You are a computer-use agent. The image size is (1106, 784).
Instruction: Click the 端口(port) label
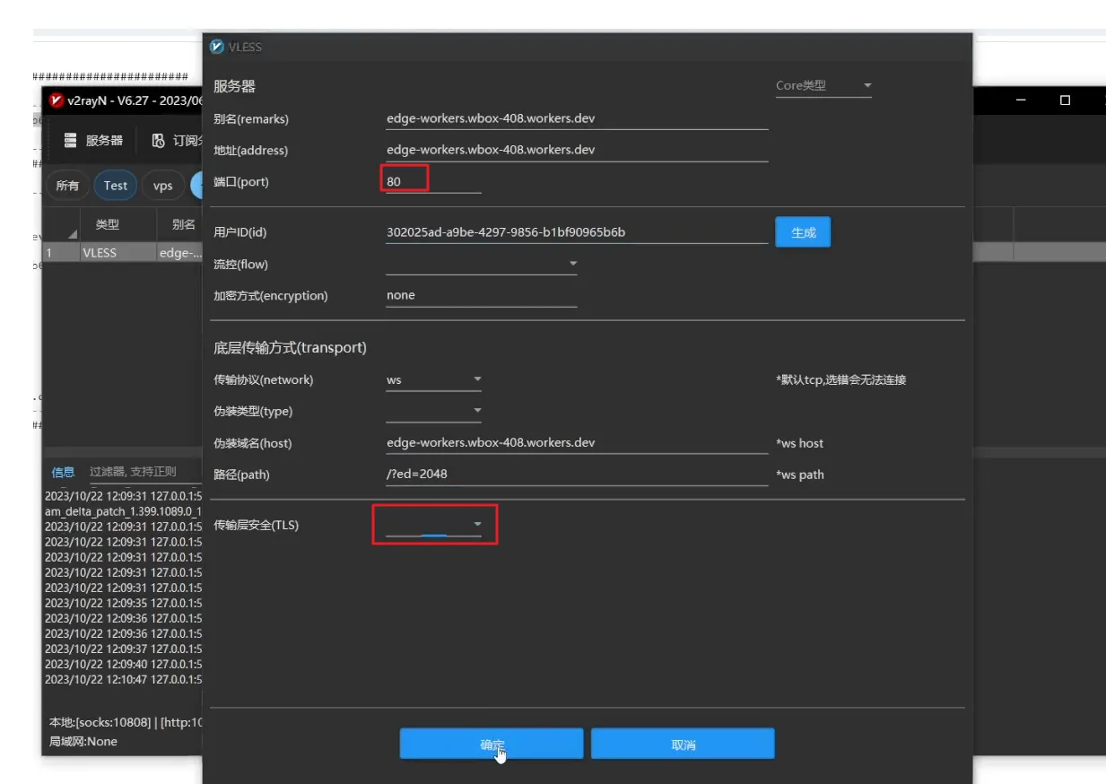(240, 181)
